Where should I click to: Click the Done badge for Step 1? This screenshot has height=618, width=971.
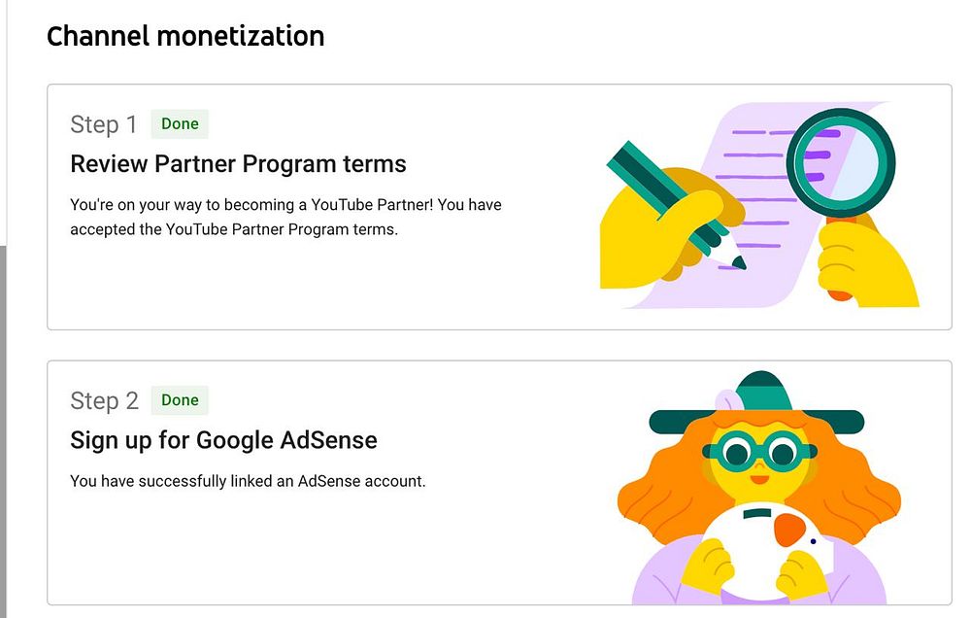point(180,124)
